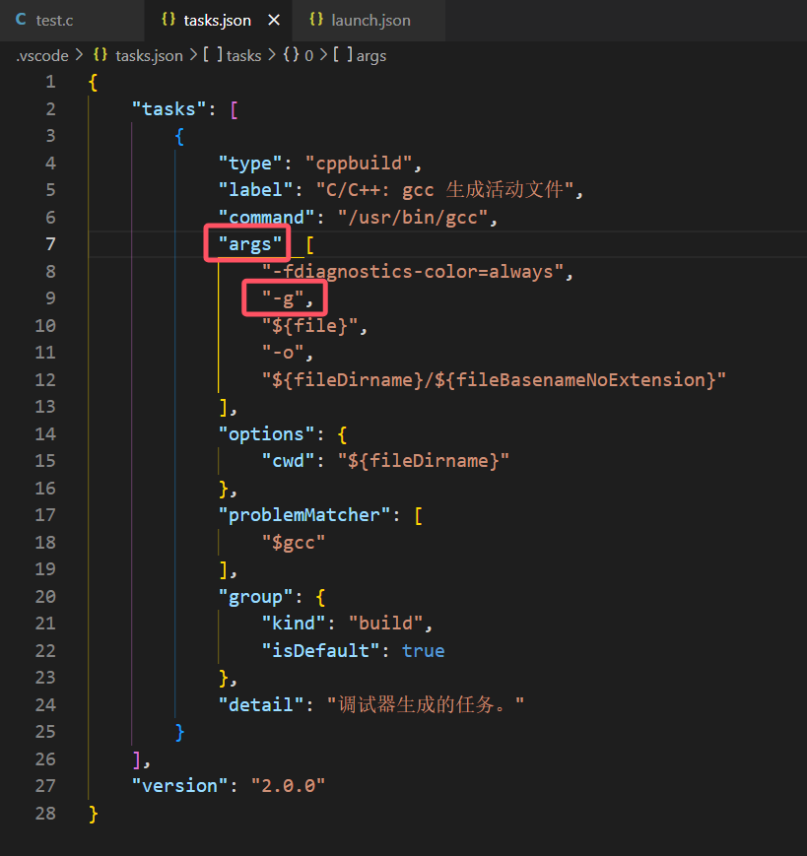Open the 0 breadcrumb item
Image resolution: width=807 pixels, height=856 pixels.
pos(308,56)
